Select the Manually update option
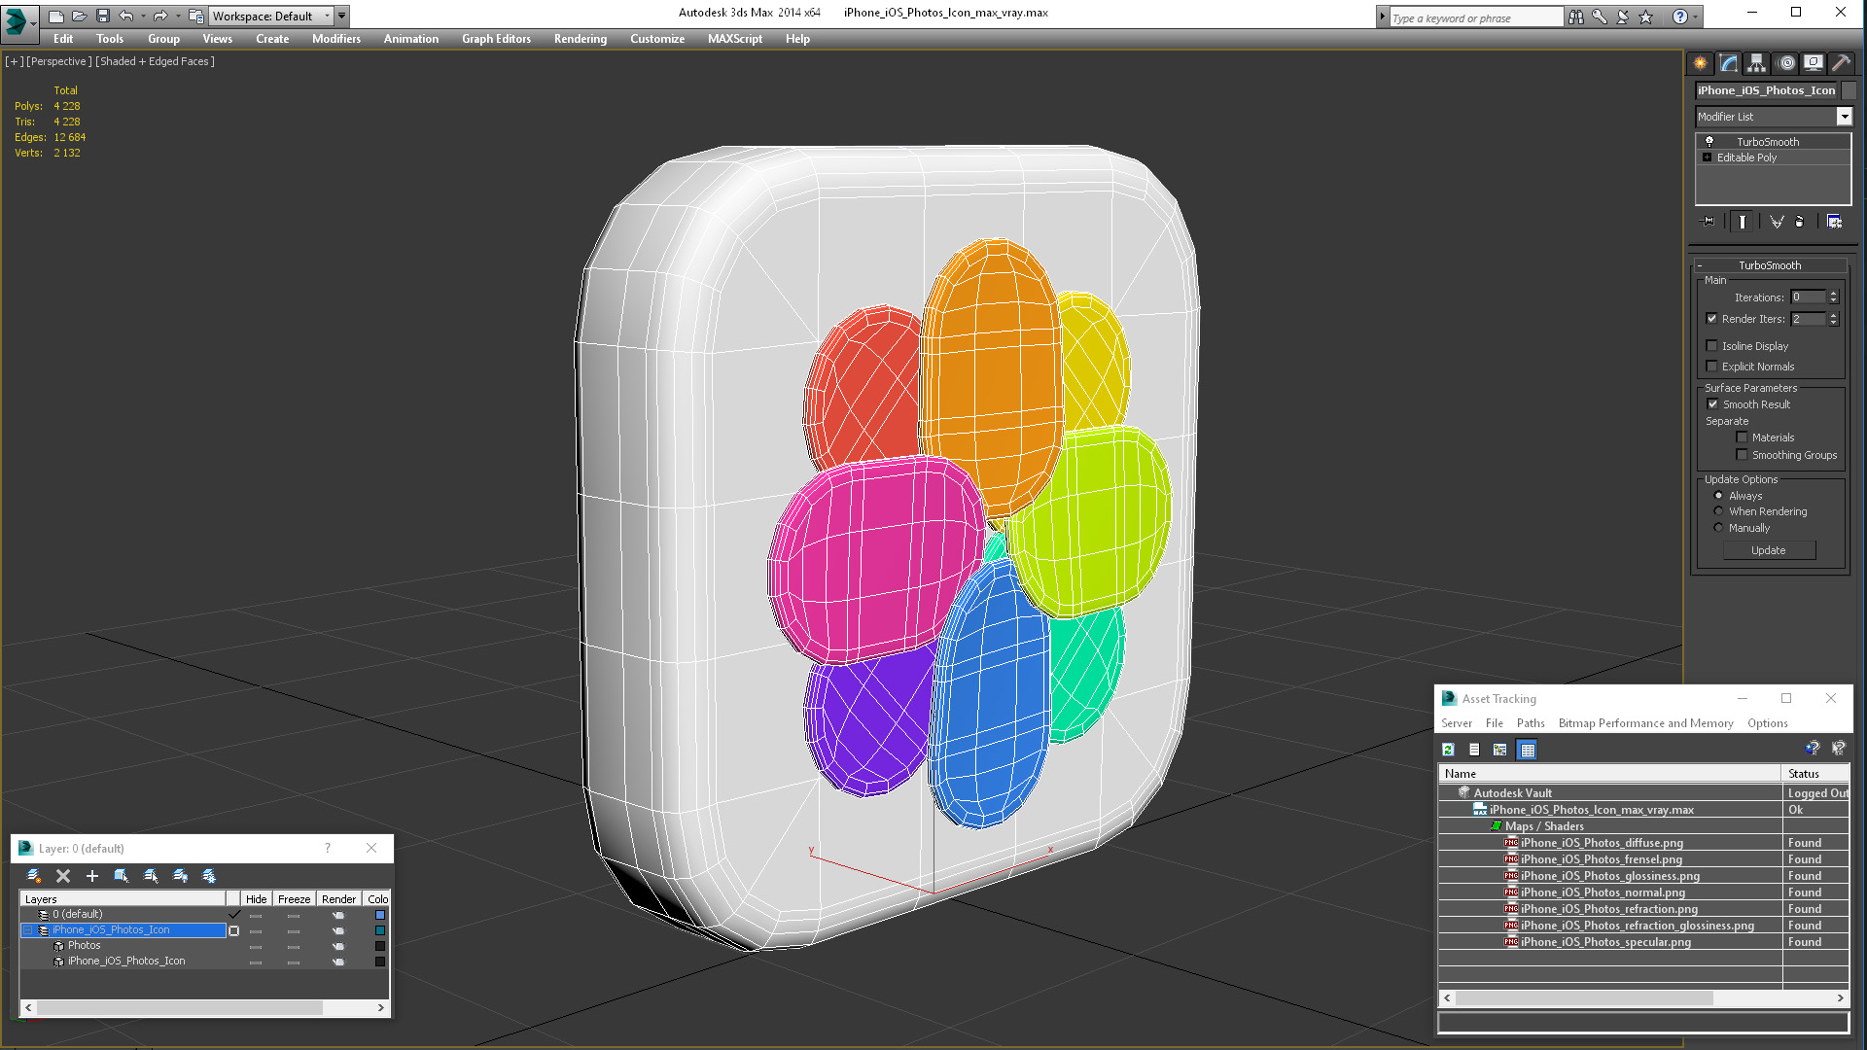Image resolution: width=1867 pixels, height=1050 pixels. click(1718, 528)
